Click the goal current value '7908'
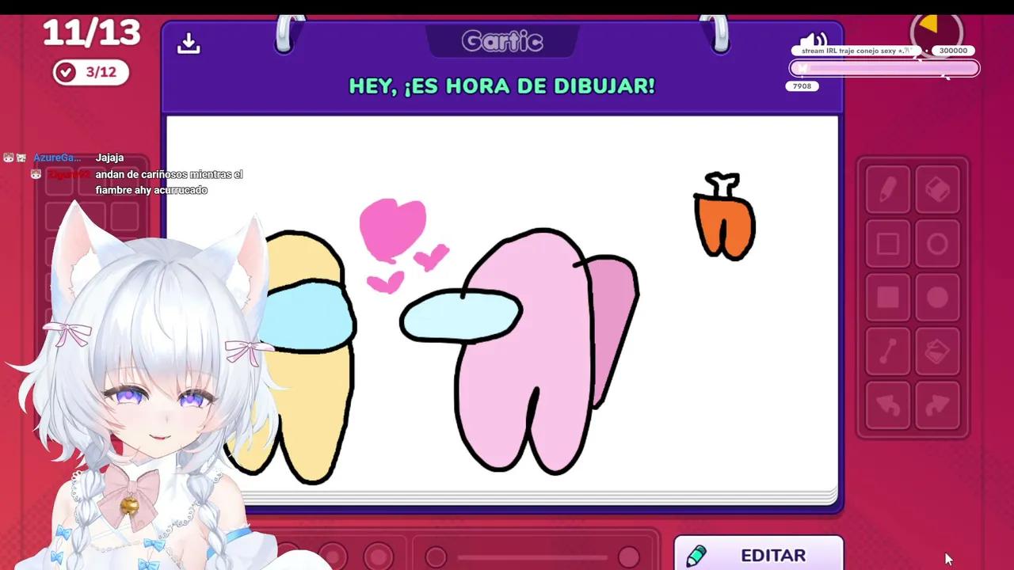The height and width of the screenshot is (570, 1014). [x=802, y=86]
